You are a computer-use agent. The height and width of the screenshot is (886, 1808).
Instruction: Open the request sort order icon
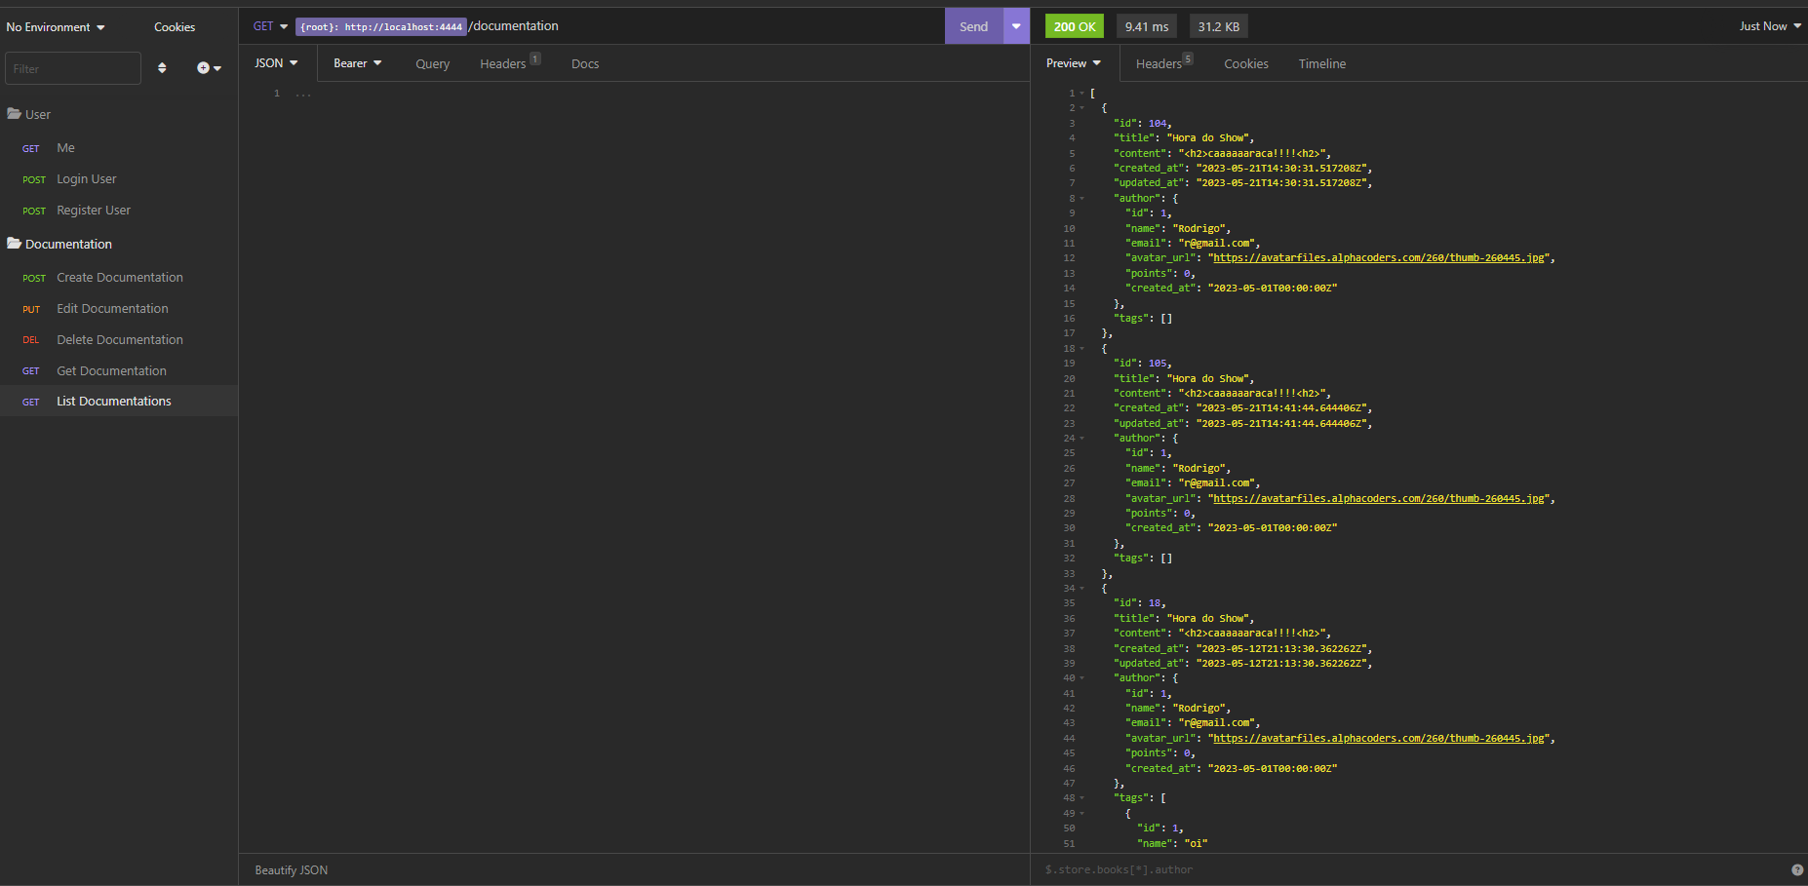point(162,67)
